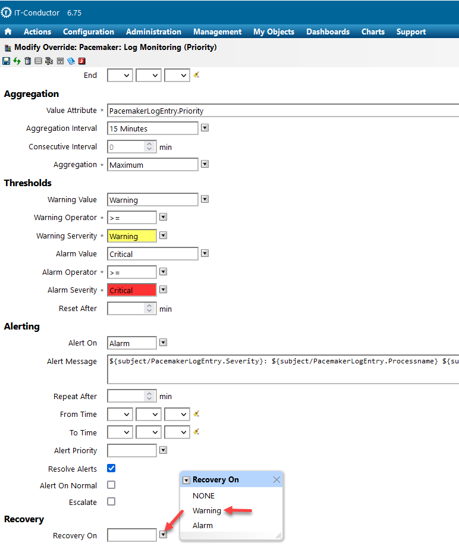Open the Recovery On dropdown arrow
This screenshot has height=546, width=459.
pos(163,535)
